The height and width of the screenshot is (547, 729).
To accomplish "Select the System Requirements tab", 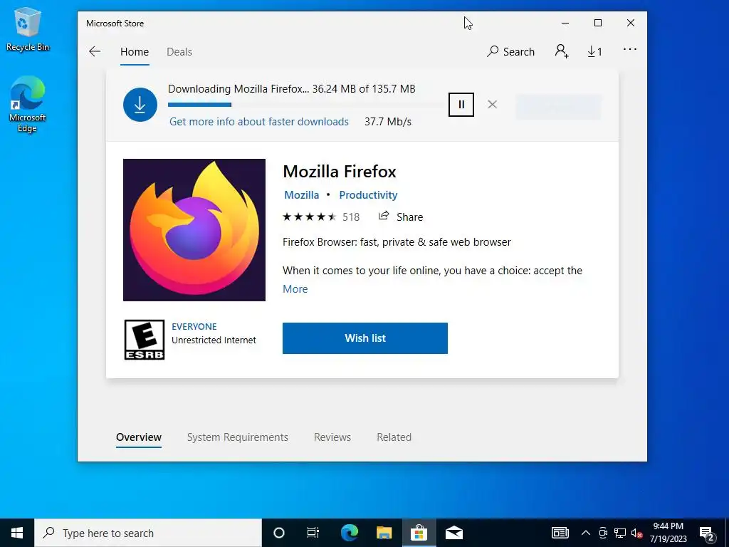I will pos(238,437).
